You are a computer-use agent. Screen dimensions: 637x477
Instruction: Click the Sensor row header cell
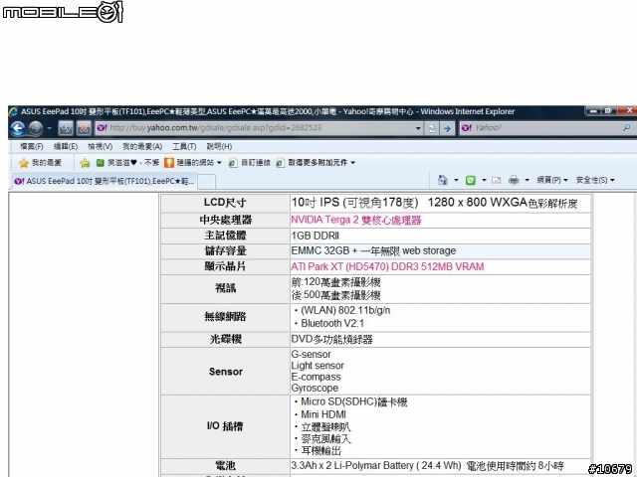tap(226, 371)
